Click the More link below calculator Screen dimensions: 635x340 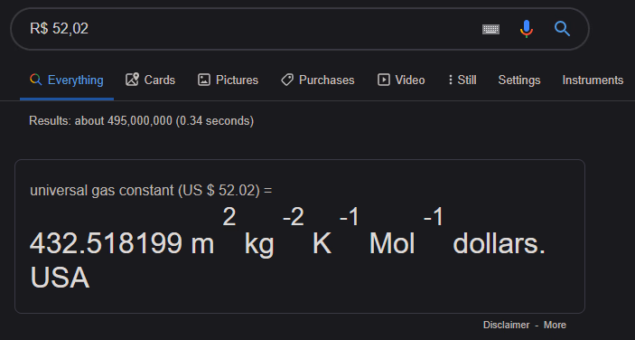pos(555,325)
